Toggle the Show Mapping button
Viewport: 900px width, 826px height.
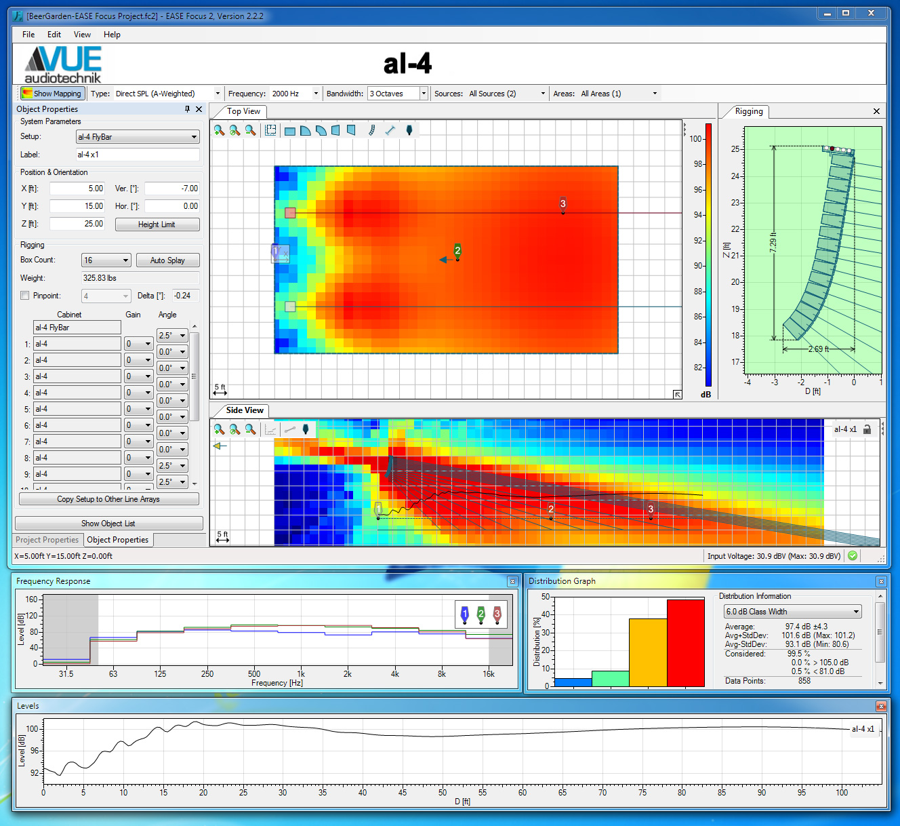coord(52,94)
